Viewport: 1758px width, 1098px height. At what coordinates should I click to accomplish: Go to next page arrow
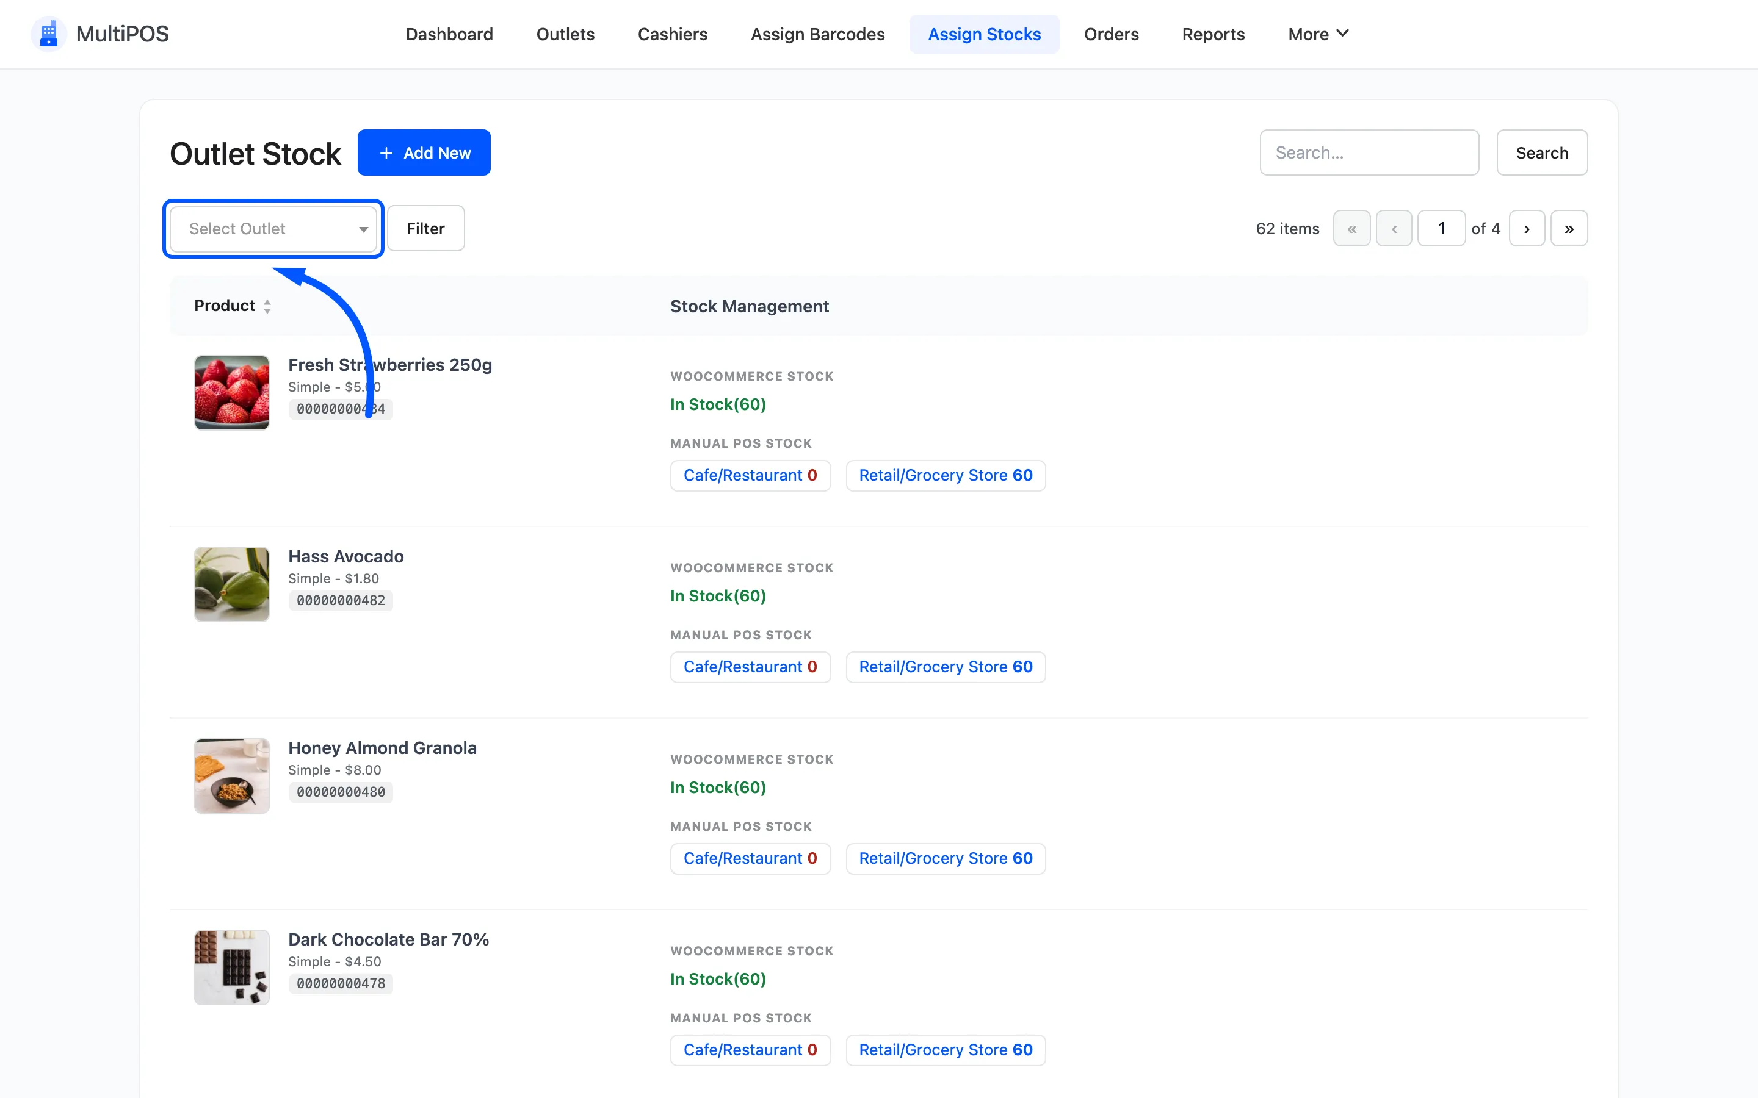point(1526,229)
